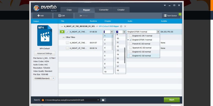Click the Title column header

point(62,21)
